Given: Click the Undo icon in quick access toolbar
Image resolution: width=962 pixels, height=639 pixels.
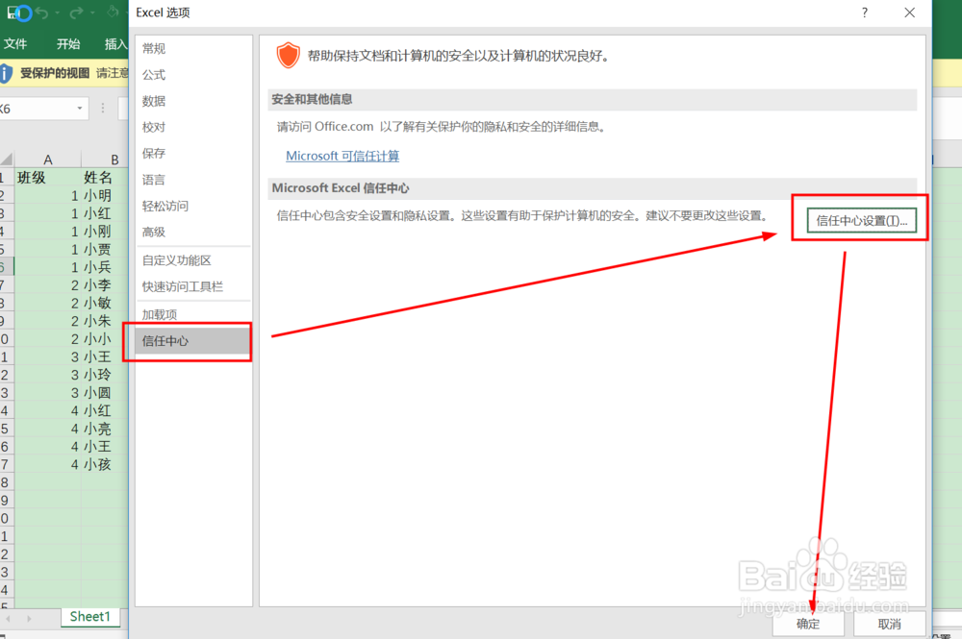Looking at the screenshot, I should [41, 12].
